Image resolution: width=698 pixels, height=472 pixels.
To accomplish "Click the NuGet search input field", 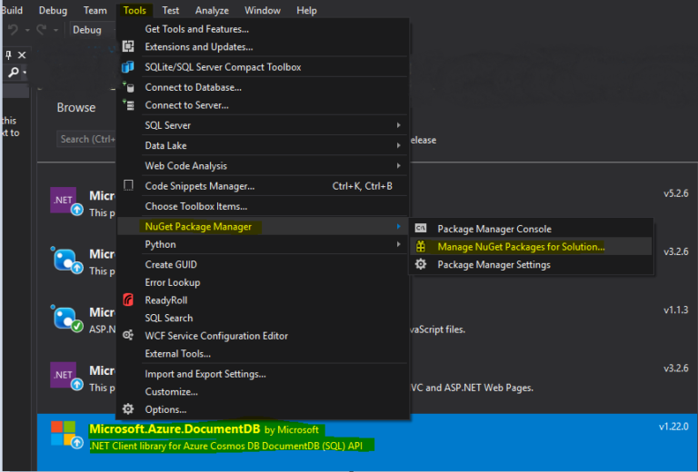I will click(87, 139).
